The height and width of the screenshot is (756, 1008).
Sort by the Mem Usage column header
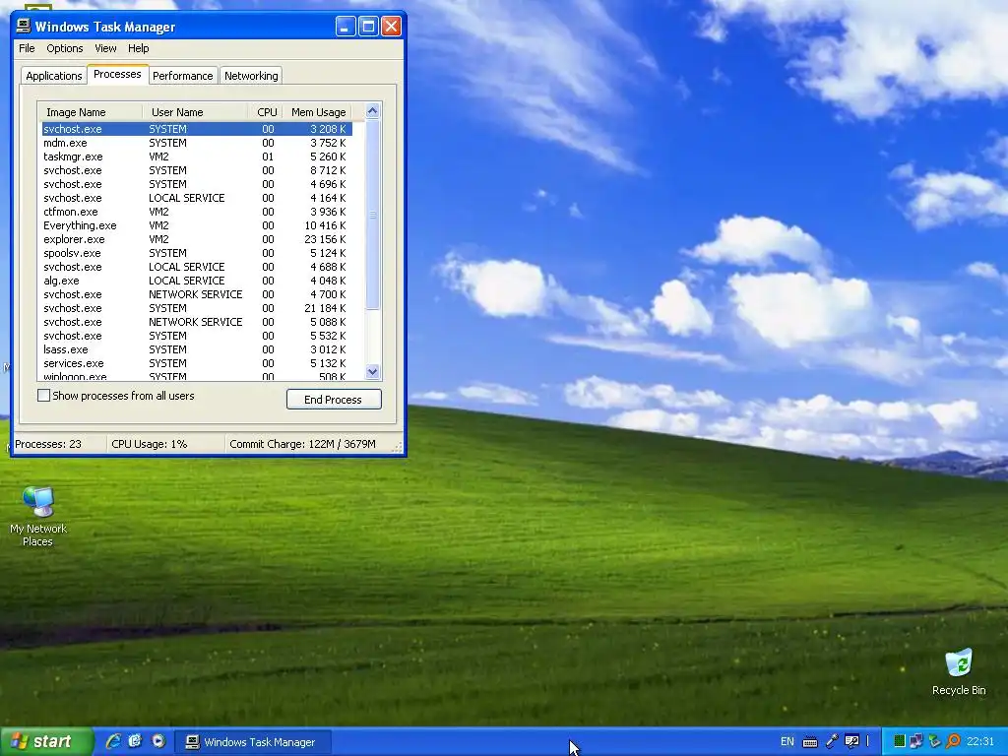[318, 112]
